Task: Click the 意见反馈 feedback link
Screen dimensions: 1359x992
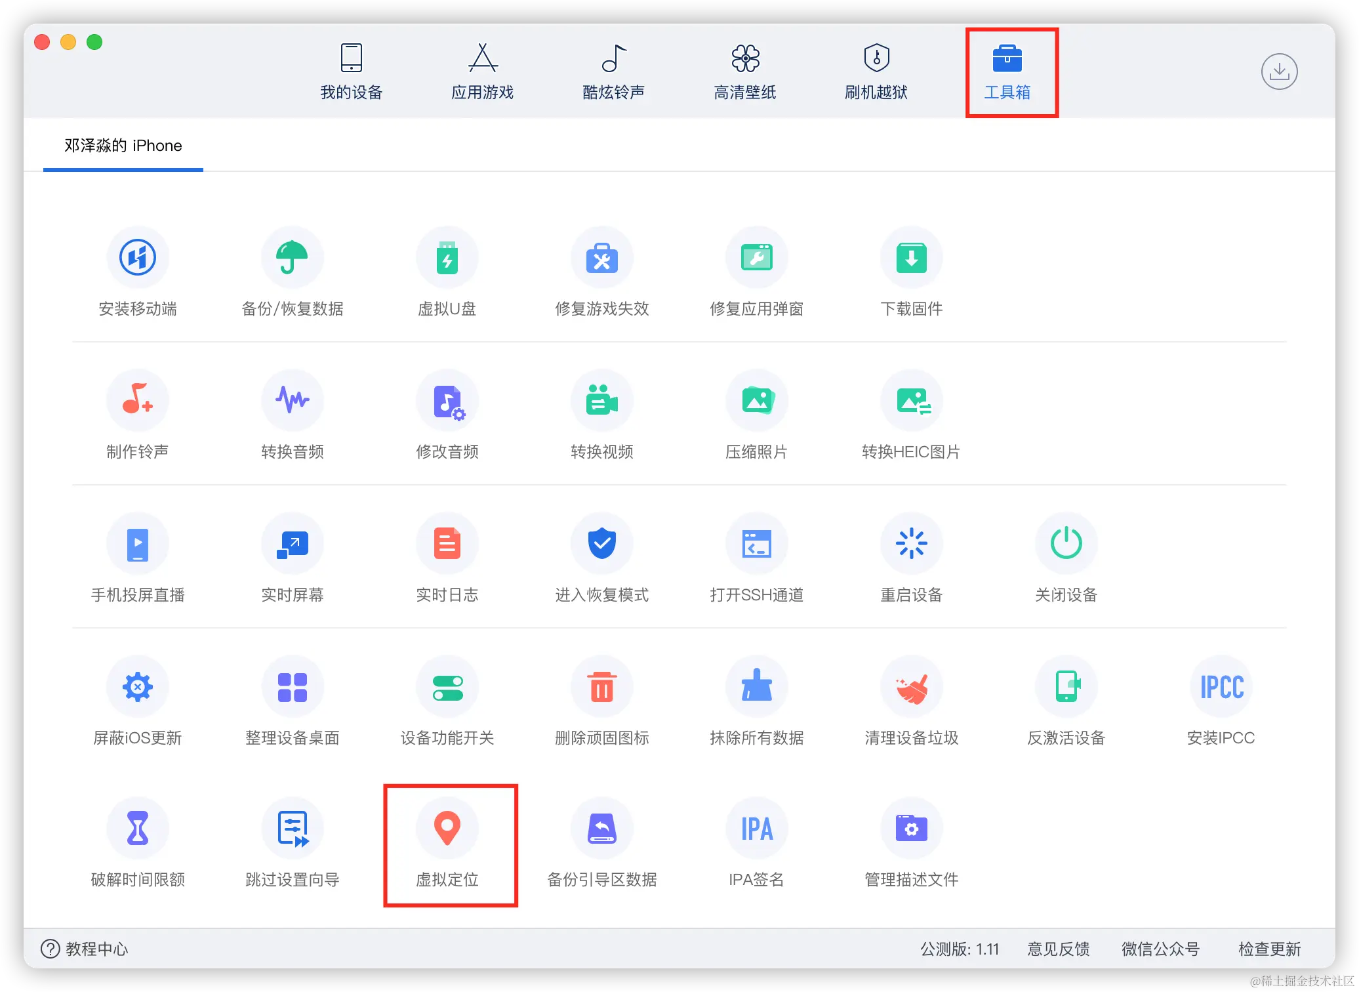Action: click(1058, 949)
